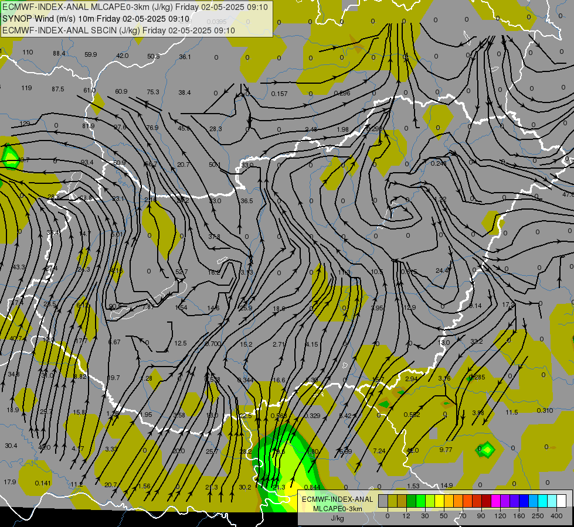Click the map value '9.77'
This screenshot has width=574, height=527.
coord(446,450)
